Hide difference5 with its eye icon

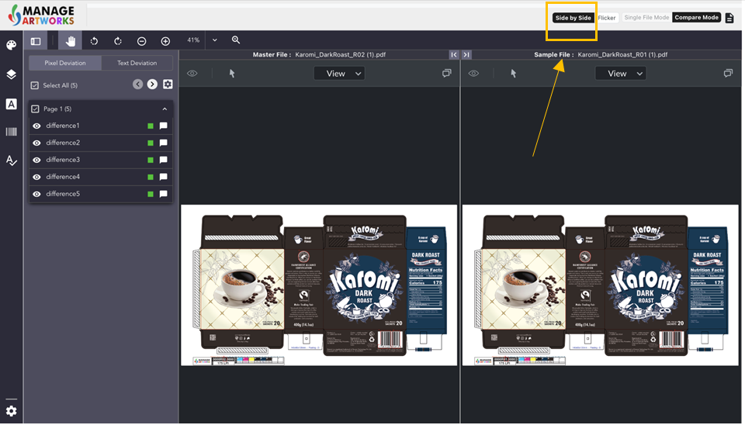click(36, 195)
